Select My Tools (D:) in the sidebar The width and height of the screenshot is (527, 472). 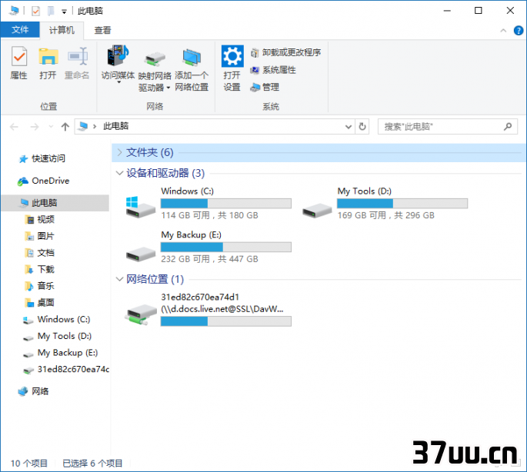point(64,336)
